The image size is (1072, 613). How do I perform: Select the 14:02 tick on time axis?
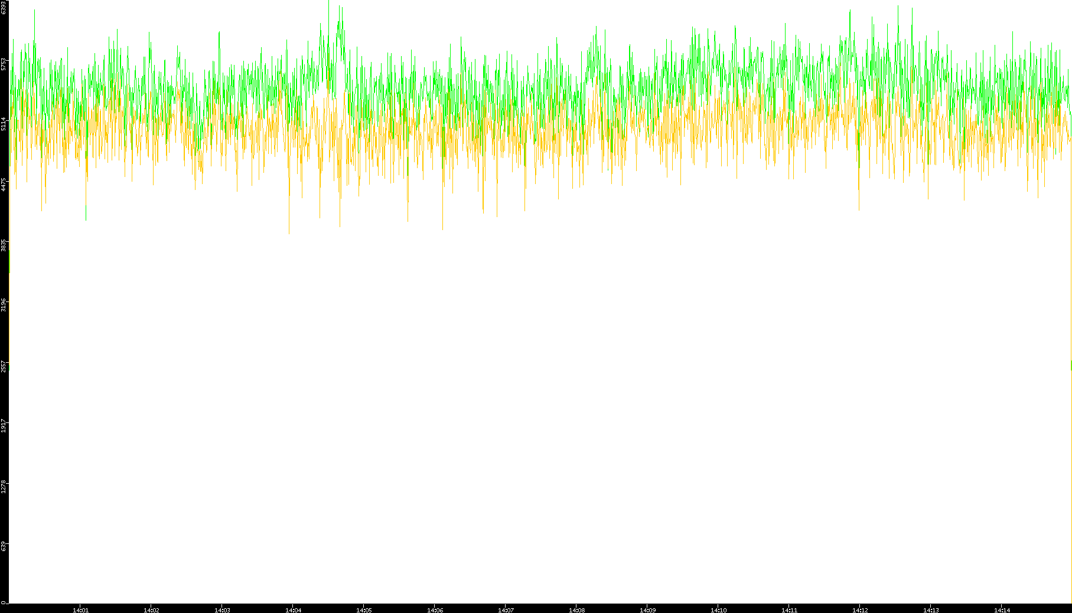tap(151, 610)
